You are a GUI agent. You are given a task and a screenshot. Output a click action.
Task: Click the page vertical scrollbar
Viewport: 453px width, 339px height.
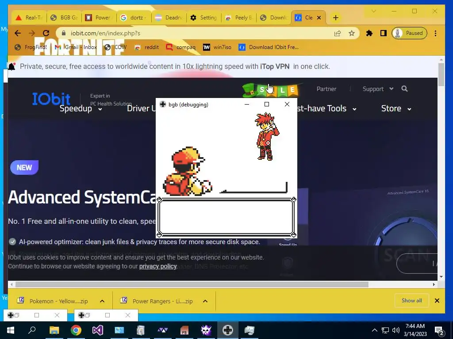[x=441, y=75]
